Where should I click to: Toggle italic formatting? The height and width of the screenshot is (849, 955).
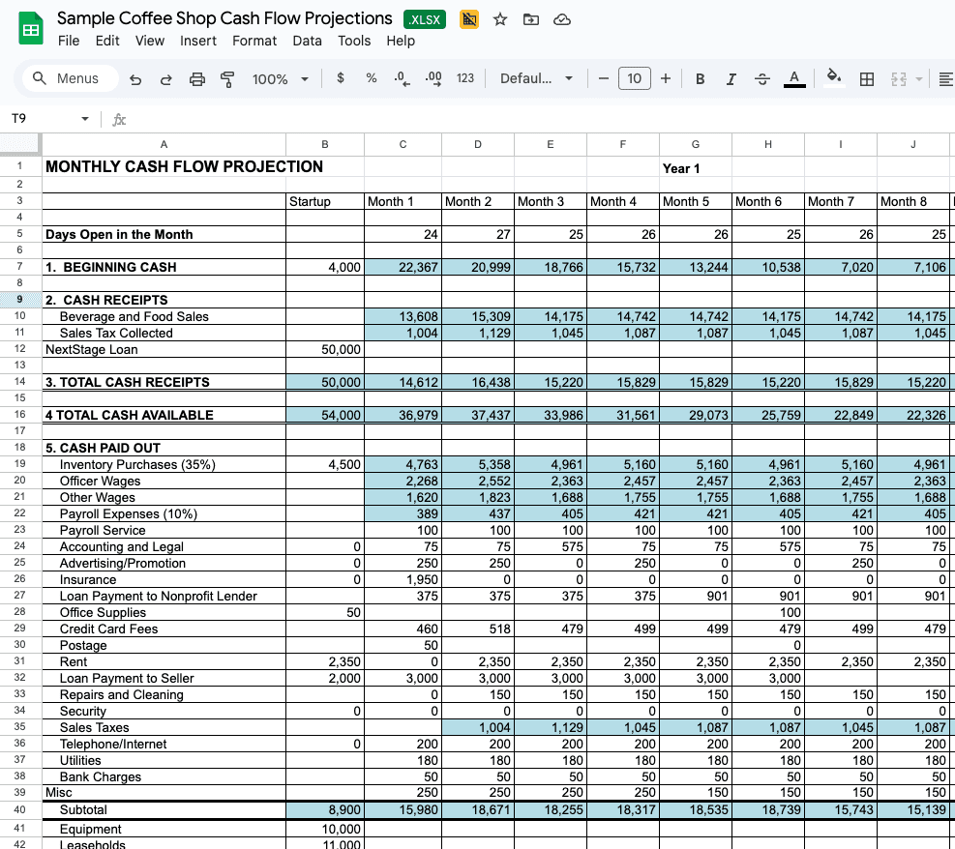tap(731, 78)
